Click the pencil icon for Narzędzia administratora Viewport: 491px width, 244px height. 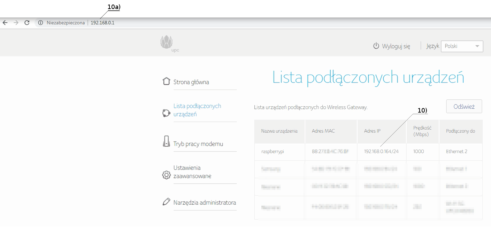tap(166, 202)
